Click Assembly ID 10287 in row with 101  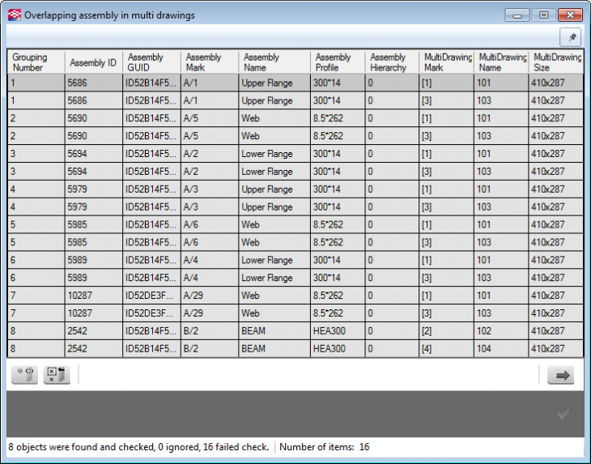coord(94,296)
